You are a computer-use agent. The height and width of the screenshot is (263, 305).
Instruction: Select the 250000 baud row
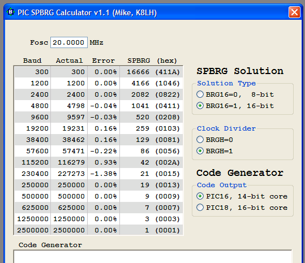point(99,185)
